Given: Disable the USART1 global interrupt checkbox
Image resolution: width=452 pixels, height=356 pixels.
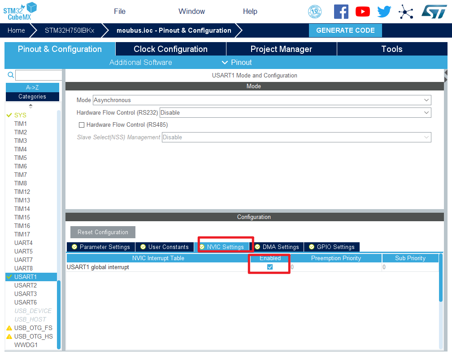Looking at the screenshot, I should (x=270, y=267).
